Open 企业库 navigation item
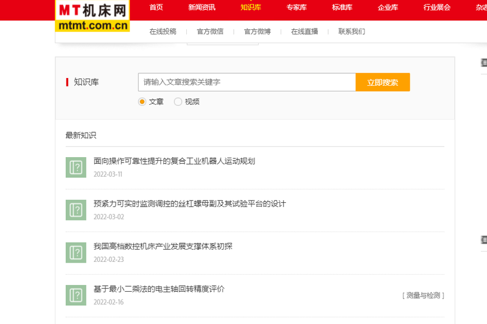Image resolution: width=487 pixels, height=324 pixels. pyautogui.click(x=388, y=7)
